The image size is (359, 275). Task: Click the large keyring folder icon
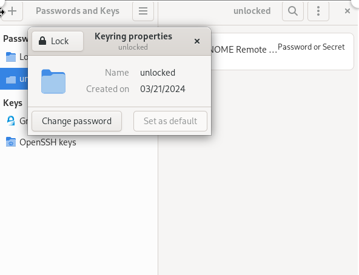point(53,82)
